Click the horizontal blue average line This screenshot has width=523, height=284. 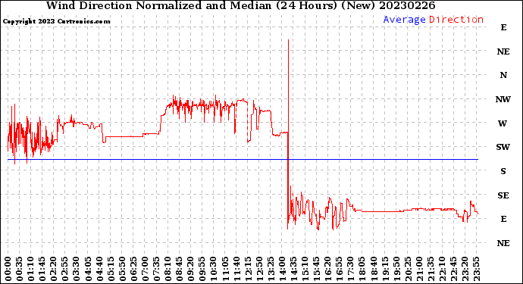[243, 160]
